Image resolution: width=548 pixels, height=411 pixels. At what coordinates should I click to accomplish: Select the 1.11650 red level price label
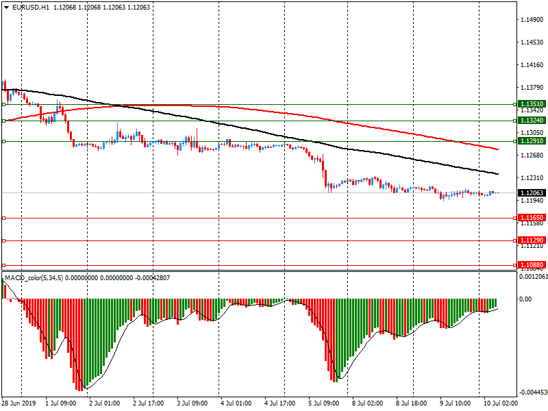(x=532, y=218)
